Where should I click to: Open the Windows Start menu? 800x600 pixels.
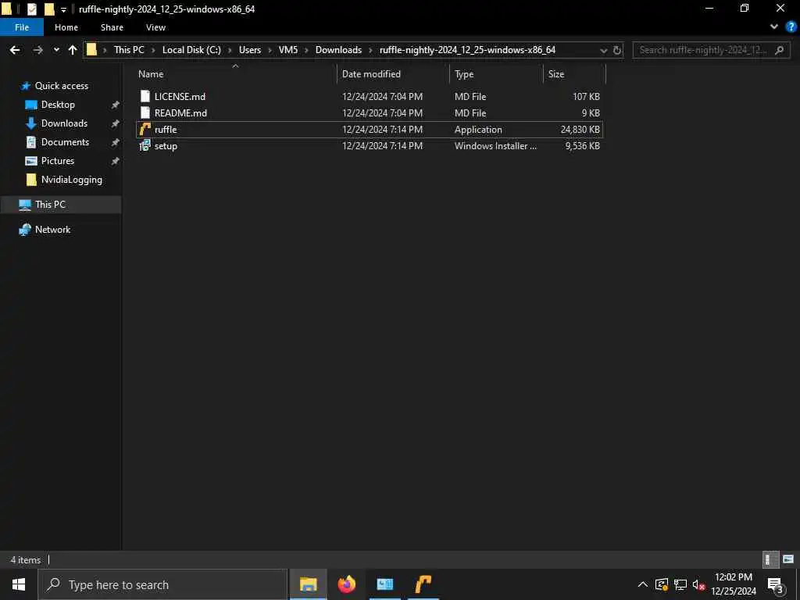19,584
